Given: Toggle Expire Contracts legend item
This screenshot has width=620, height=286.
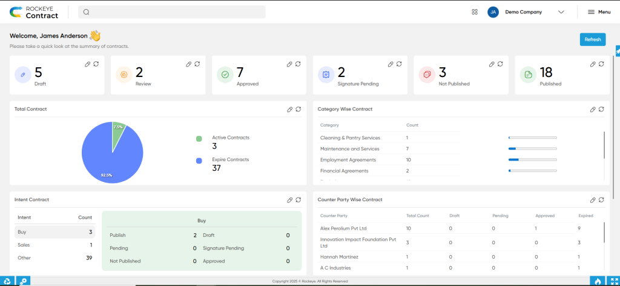Looking at the screenshot, I should [223, 160].
